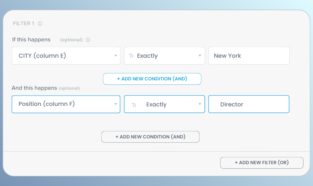Click the If this happens label
Image resolution: width=313 pixels, height=186 pixels.
point(31,40)
